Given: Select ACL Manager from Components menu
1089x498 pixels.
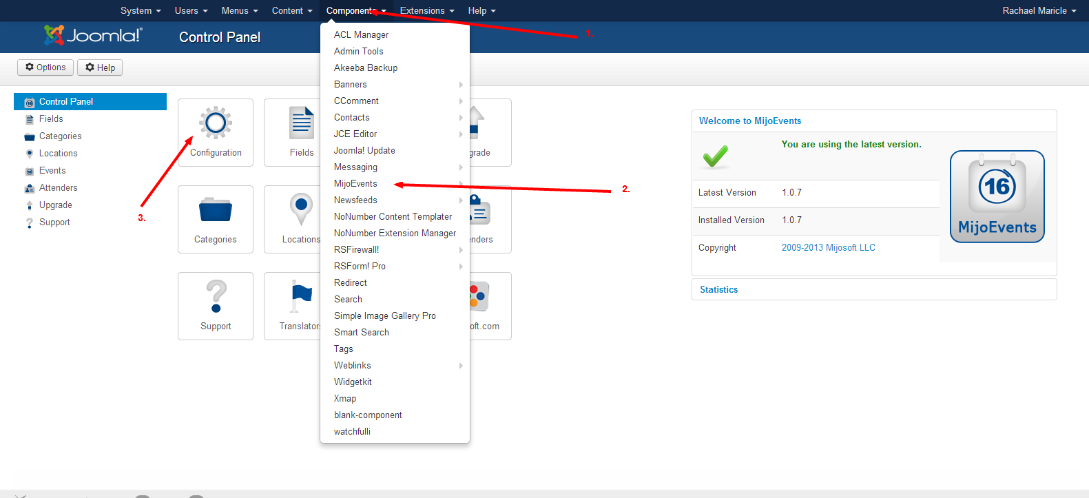Looking at the screenshot, I should pyautogui.click(x=395, y=35).
